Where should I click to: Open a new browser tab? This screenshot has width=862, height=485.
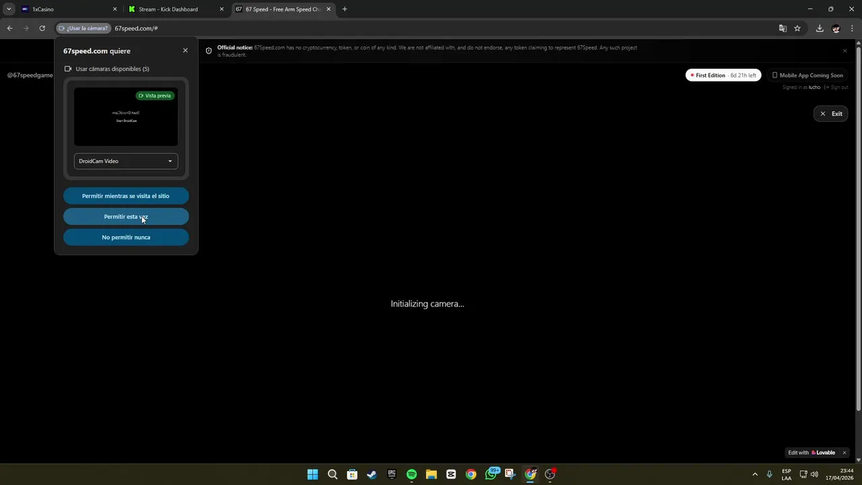pyautogui.click(x=345, y=9)
